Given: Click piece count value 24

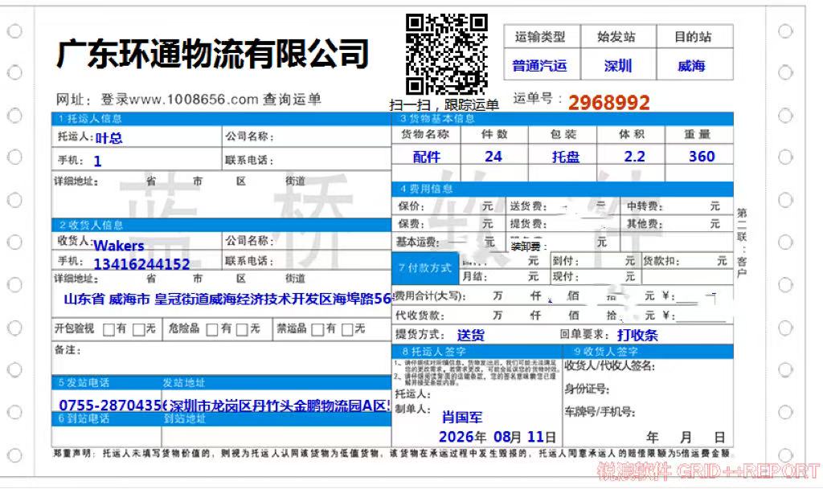Looking at the screenshot, I should pyautogui.click(x=493, y=157).
